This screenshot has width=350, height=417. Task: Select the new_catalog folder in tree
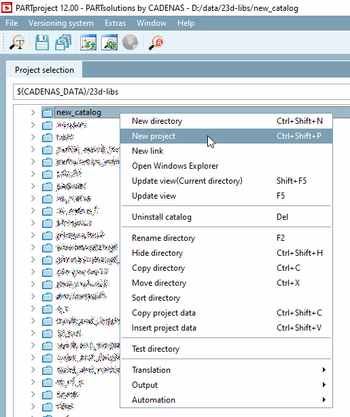point(79,112)
